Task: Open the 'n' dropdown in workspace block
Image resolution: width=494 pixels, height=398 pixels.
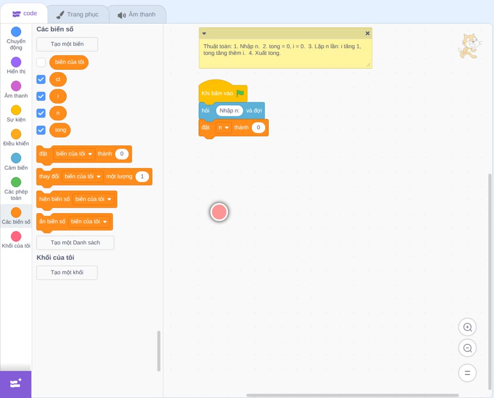Action: tap(223, 127)
